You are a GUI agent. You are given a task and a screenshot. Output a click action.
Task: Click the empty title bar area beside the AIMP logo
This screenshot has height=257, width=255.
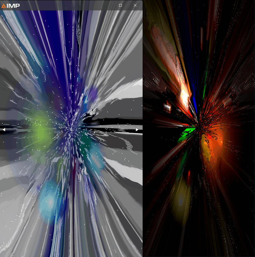click(69, 5)
